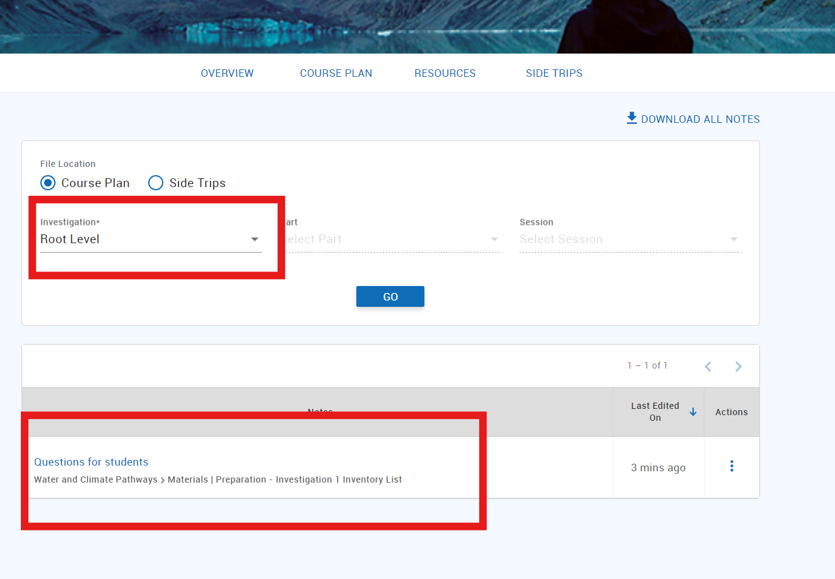Image resolution: width=835 pixels, height=579 pixels.
Task: Go to the next page of notes
Action: 739,367
